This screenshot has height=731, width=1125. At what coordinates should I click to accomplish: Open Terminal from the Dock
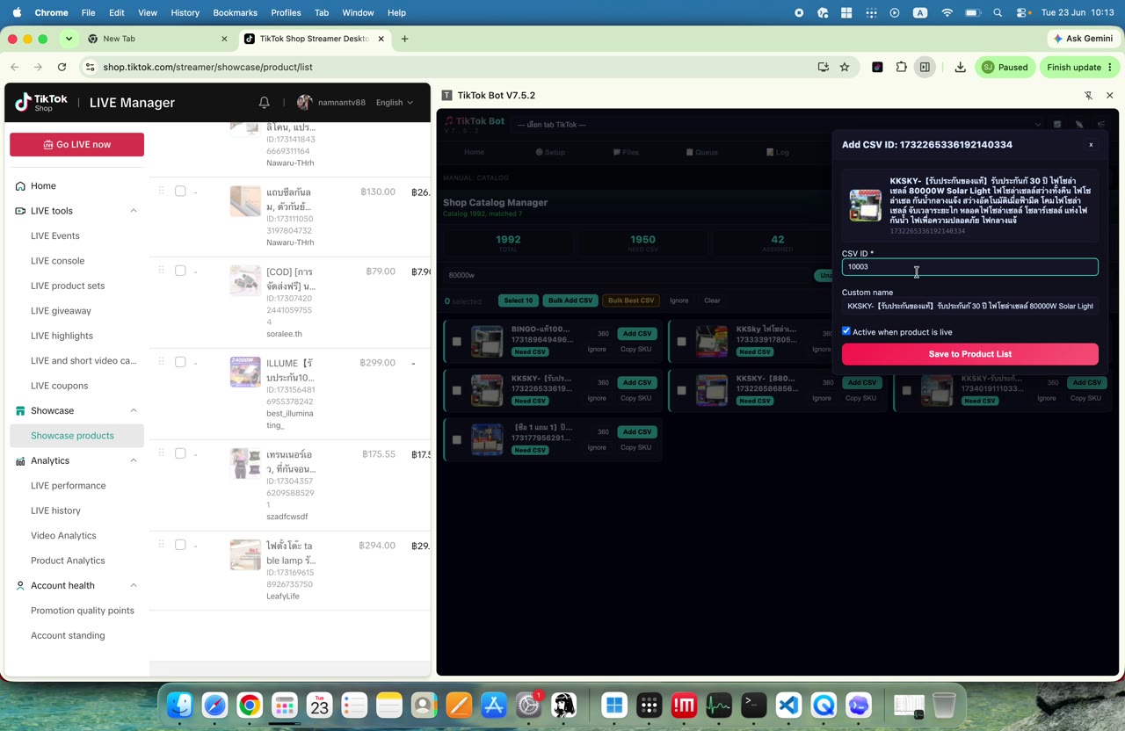tap(753, 705)
